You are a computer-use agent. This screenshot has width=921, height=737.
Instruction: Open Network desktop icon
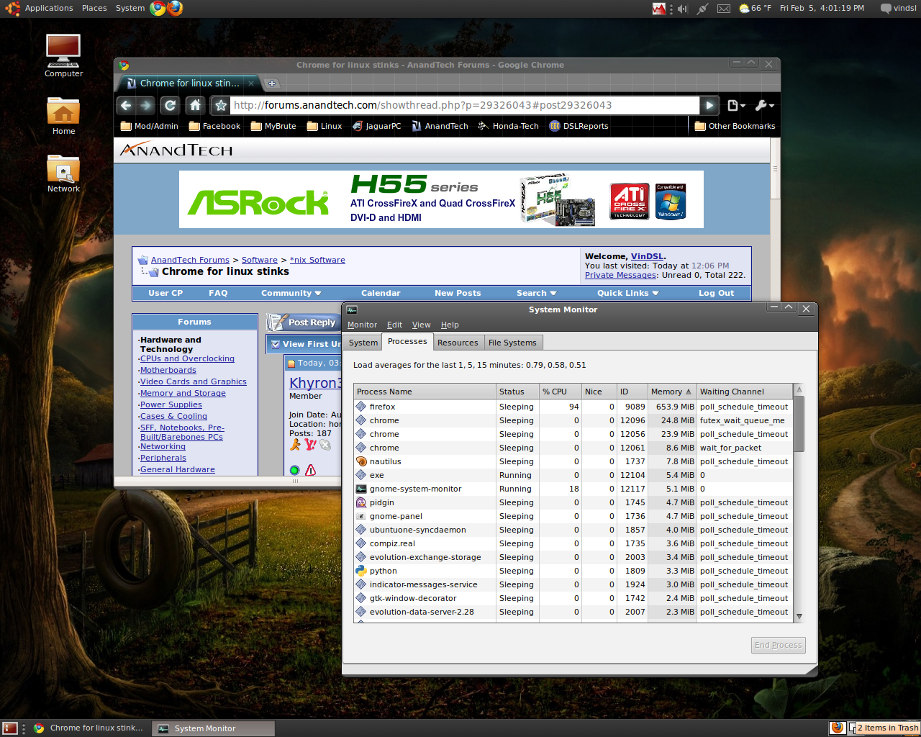pos(63,173)
